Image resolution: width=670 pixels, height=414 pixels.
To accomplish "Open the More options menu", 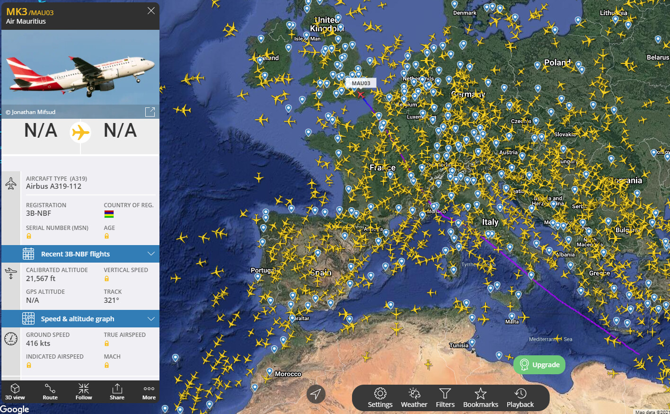I will [149, 391].
